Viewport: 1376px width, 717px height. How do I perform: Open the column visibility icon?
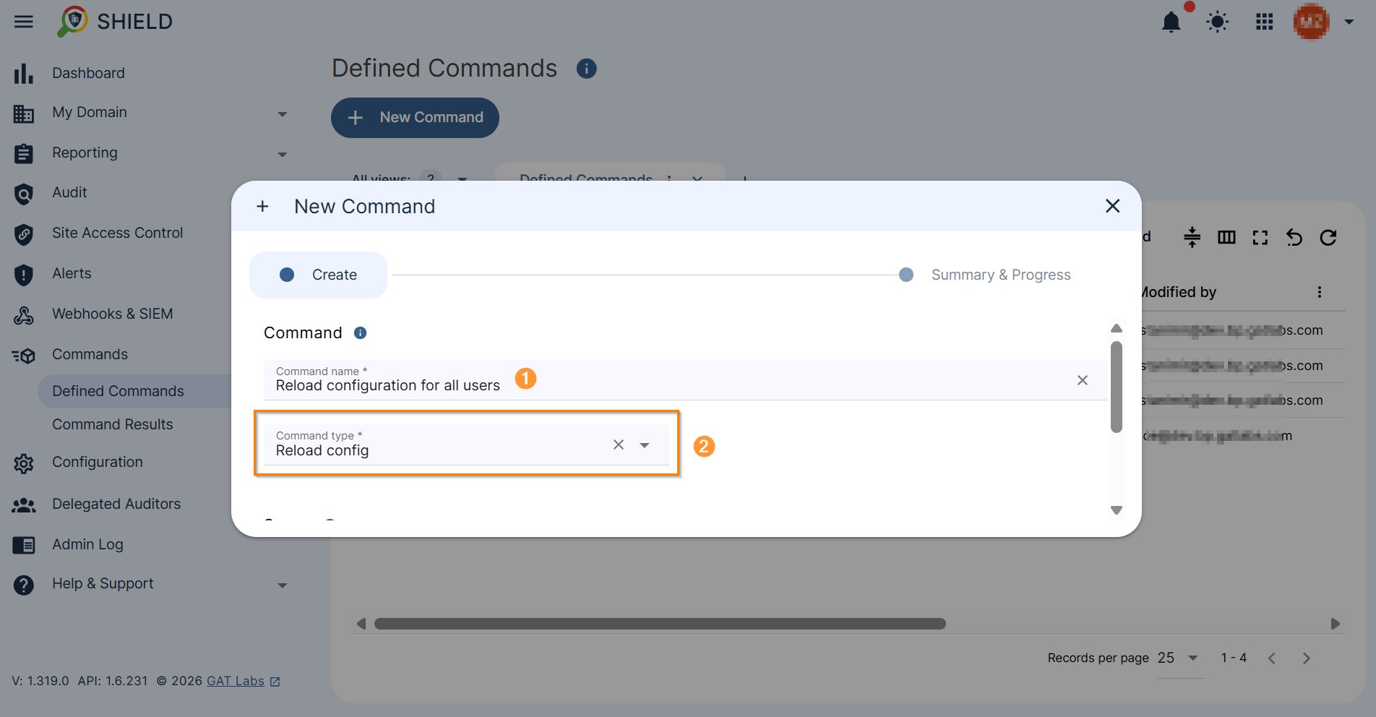click(1226, 237)
